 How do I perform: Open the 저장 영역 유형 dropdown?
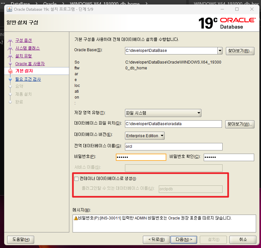163,113
